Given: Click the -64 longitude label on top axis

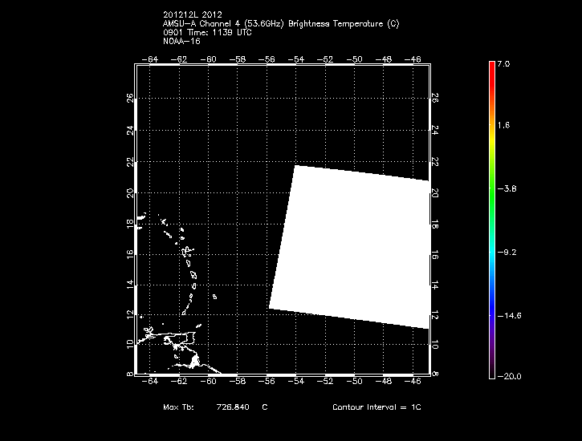Looking at the screenshot, I should 149,59.
